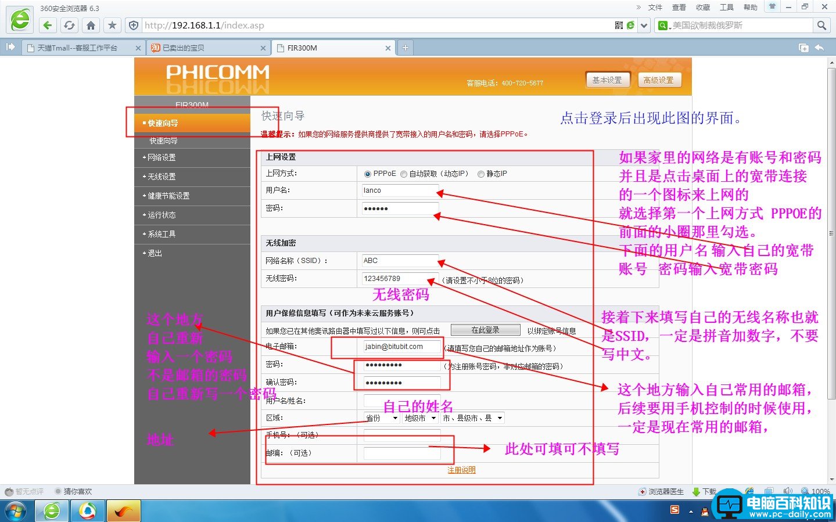Open the 省份 dropdown

point(382,418)
